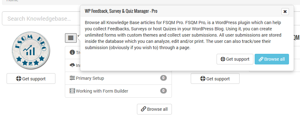Click Get support below the popover

215,79
